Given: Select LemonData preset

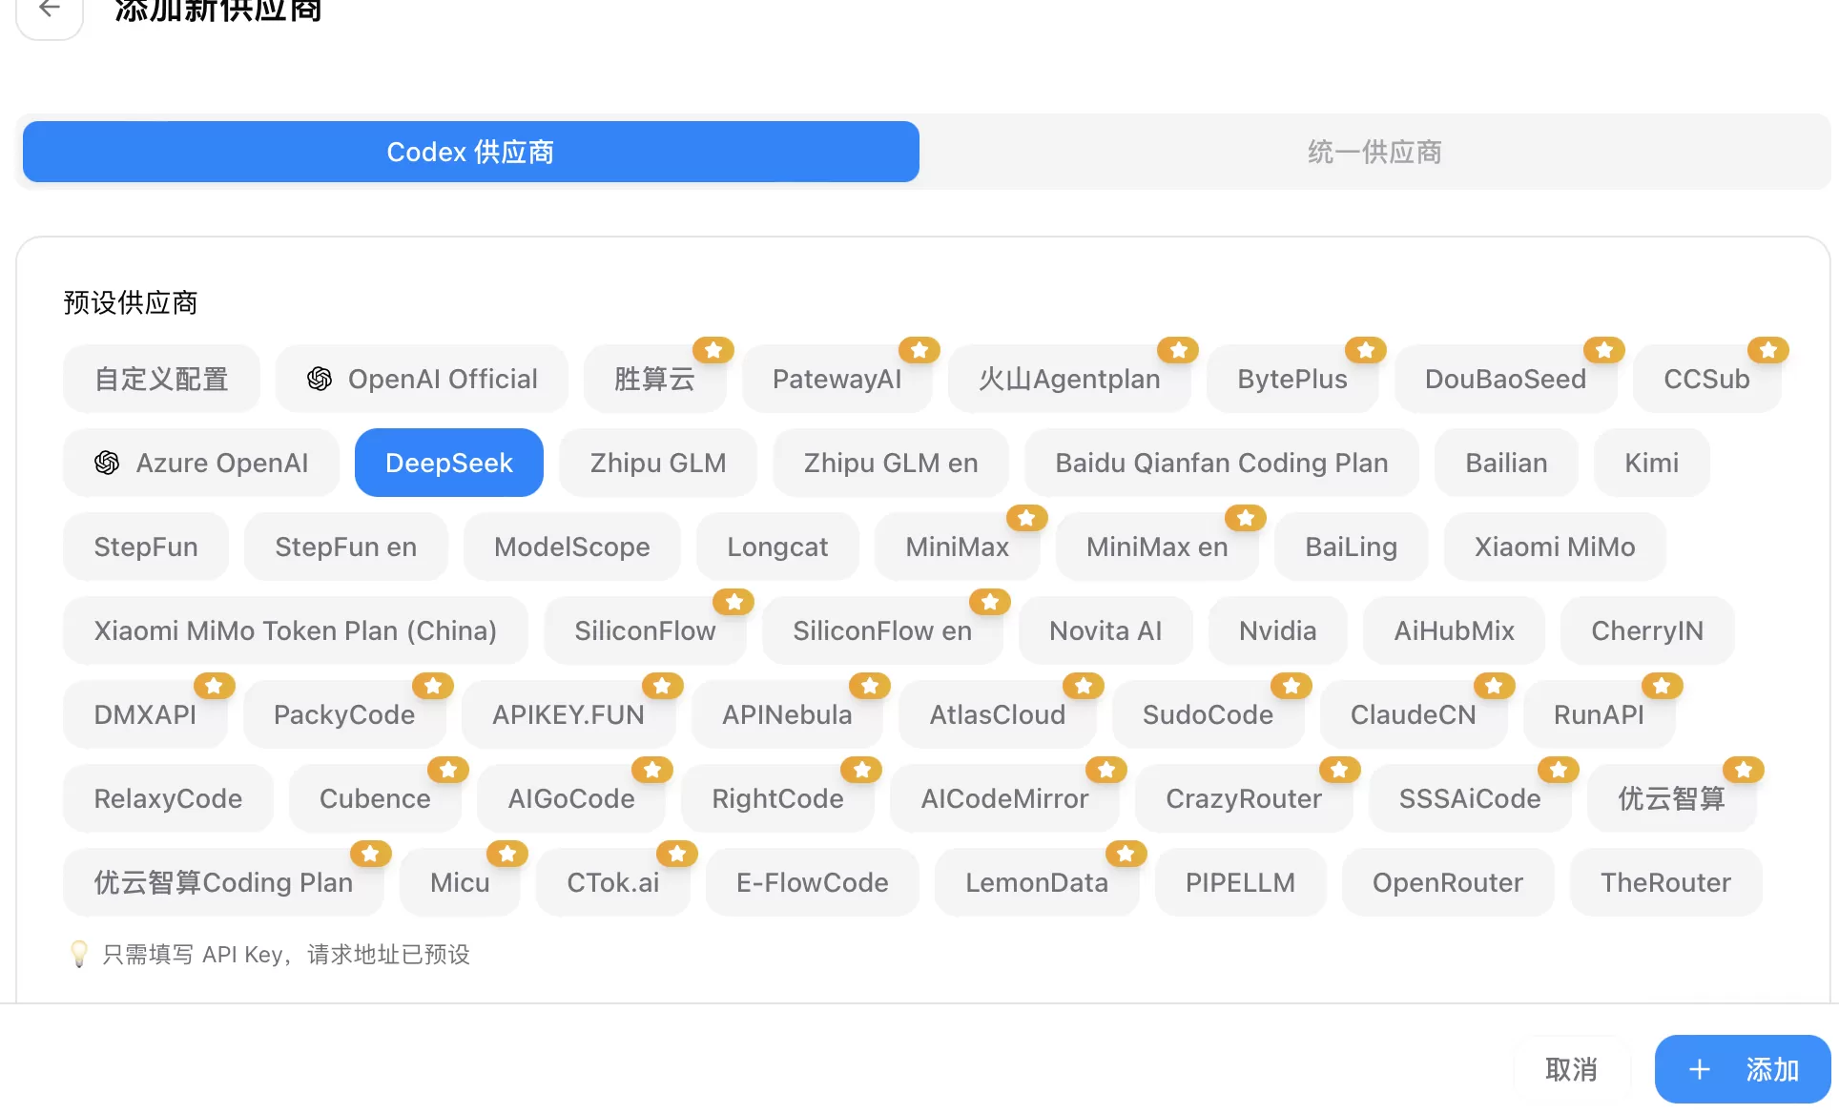Looking at the screenshot, I should [x=1037, y=882].
